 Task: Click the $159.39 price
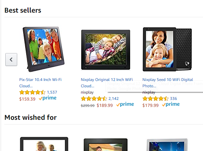click(27, 99)
